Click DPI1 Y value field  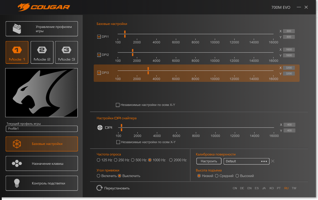[289, 37]
